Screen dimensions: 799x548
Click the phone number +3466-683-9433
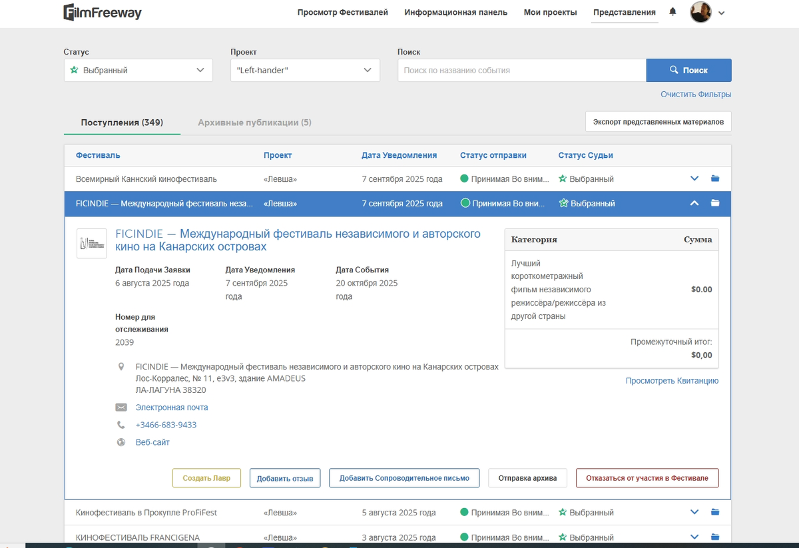166,425
